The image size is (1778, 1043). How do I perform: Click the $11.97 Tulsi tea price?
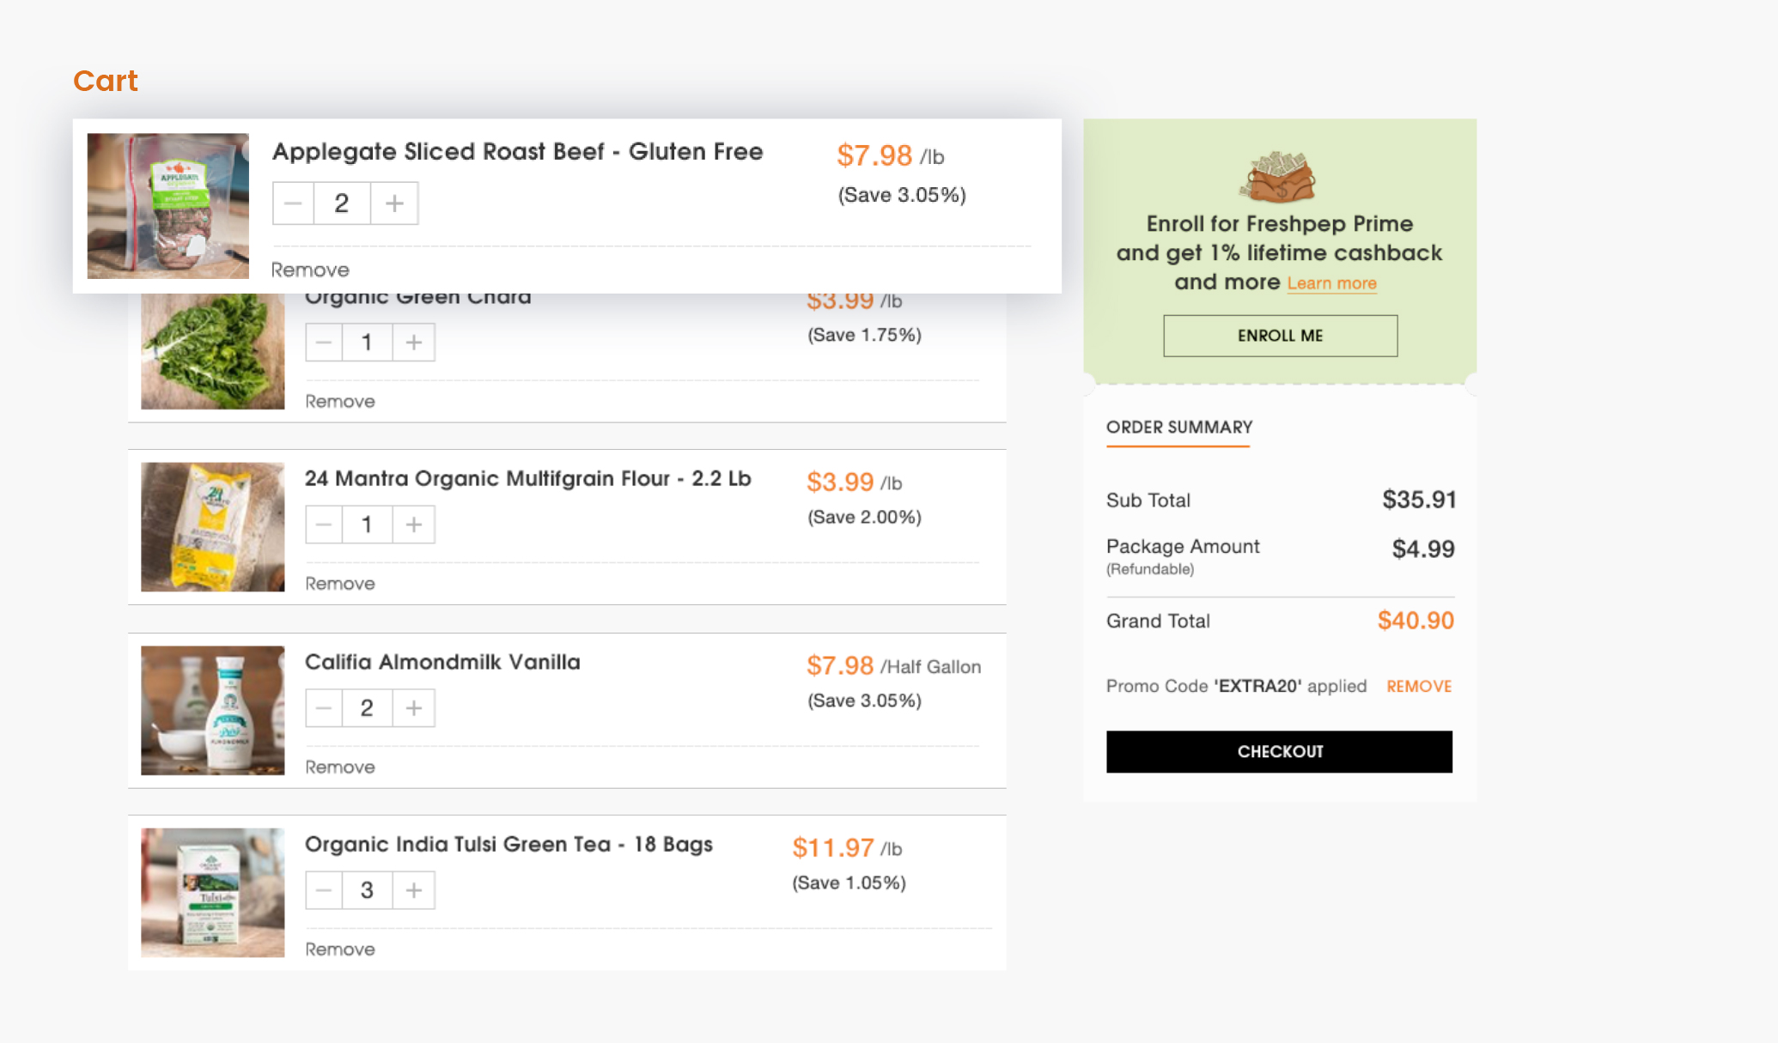tap(833, 848)
